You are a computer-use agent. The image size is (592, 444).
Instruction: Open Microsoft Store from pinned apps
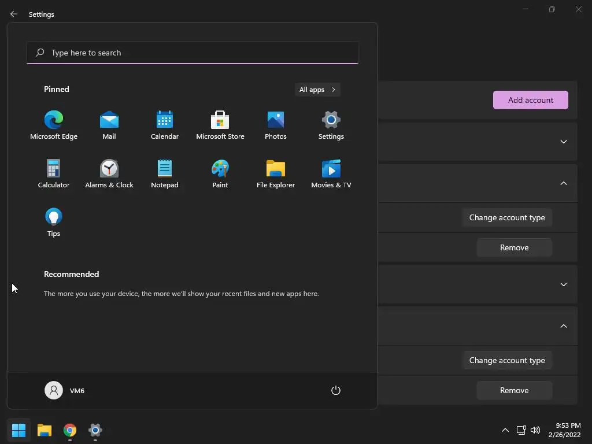pyautogui.click(x=220, y=125)
